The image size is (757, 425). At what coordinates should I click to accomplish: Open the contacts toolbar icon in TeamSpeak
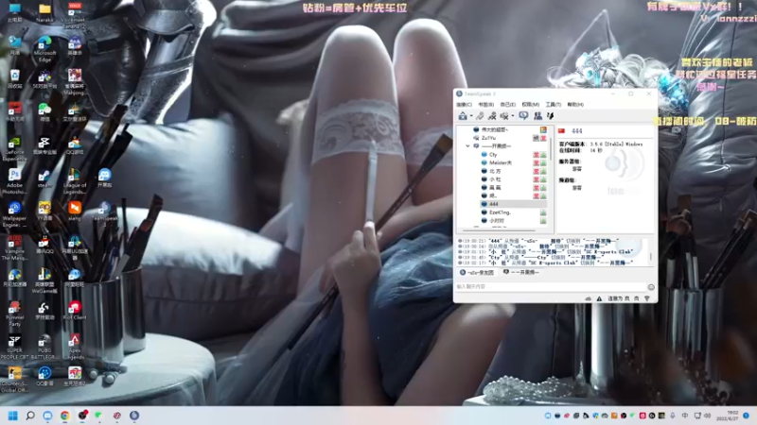click(537, 115)
